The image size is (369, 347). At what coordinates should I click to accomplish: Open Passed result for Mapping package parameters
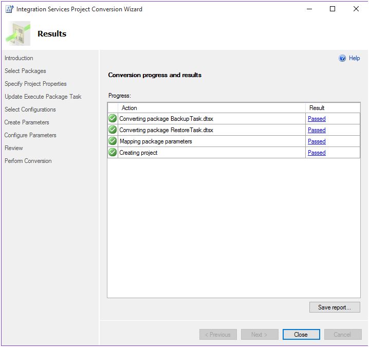click(x=317, y=141)
